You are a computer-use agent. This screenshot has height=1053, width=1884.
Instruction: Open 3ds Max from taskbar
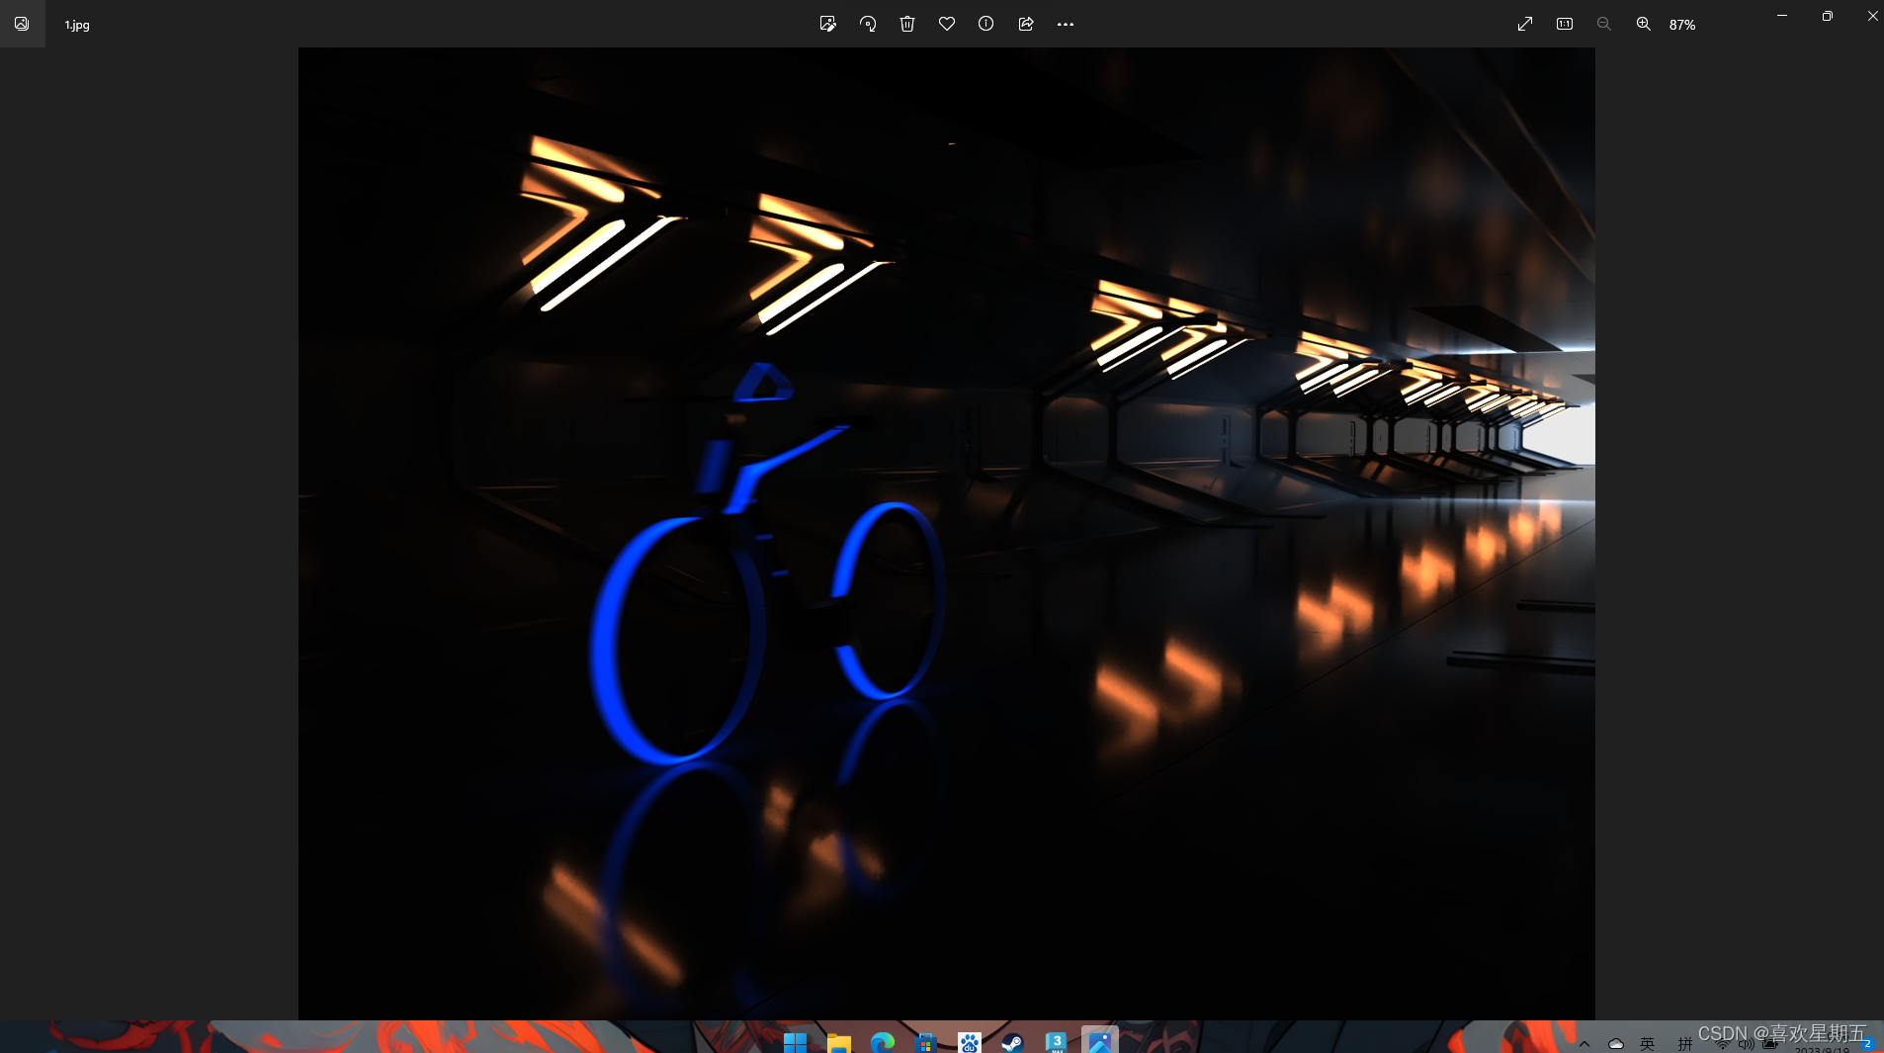(x=1056, y=1041)
